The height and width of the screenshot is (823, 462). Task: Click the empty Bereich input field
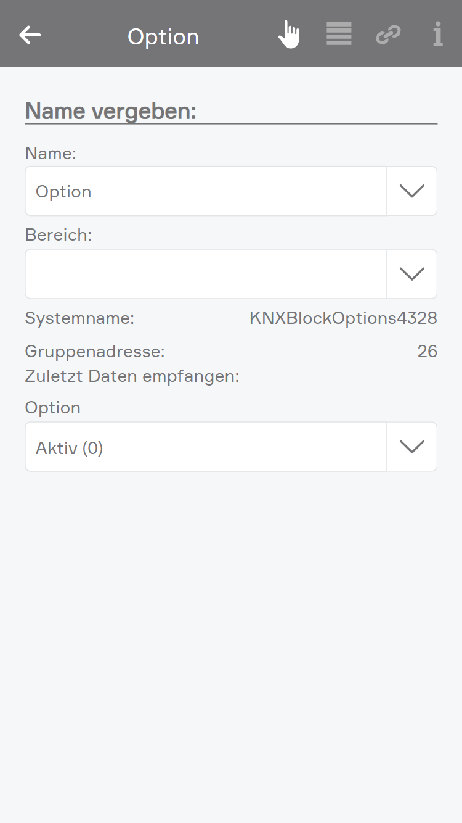tap(205, 274)
